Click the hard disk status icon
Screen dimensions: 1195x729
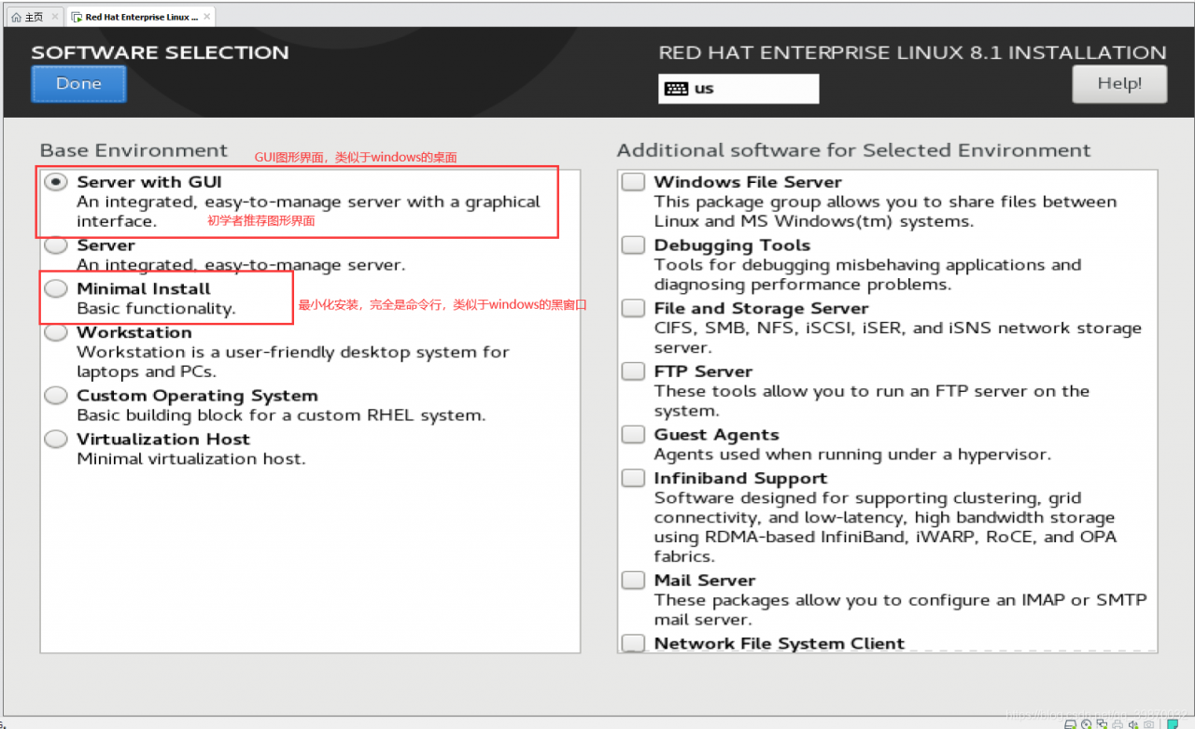1072,723
